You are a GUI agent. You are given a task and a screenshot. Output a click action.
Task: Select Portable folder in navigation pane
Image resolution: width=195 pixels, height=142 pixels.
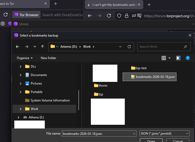coord(34,92)
